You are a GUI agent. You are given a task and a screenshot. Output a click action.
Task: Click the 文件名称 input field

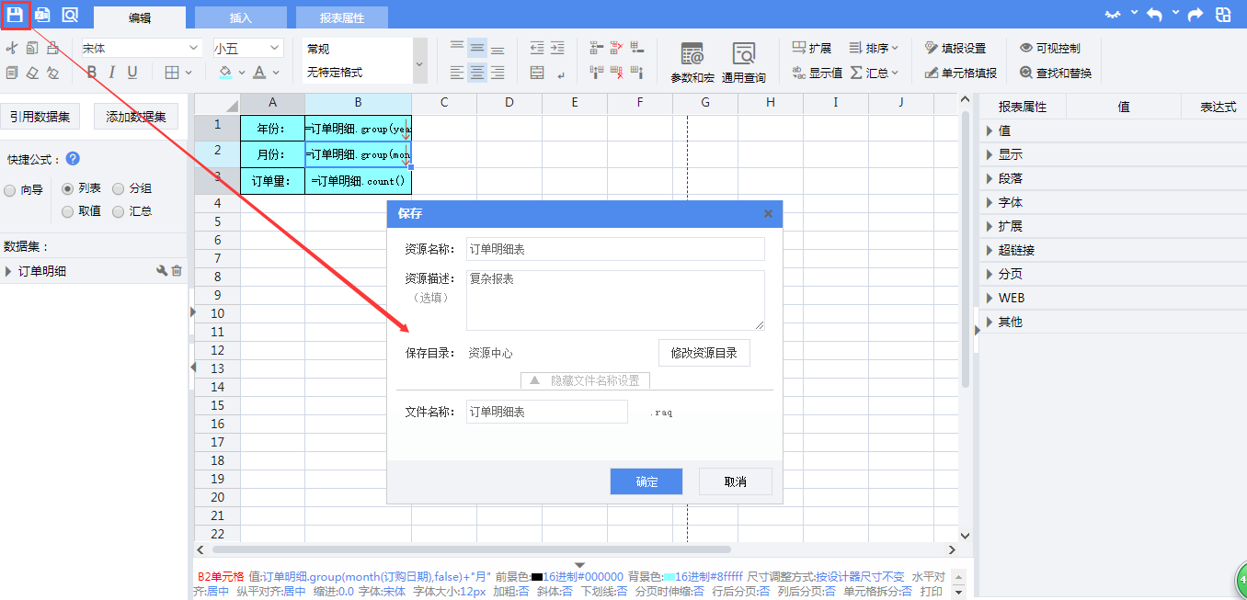pos(546,412)
